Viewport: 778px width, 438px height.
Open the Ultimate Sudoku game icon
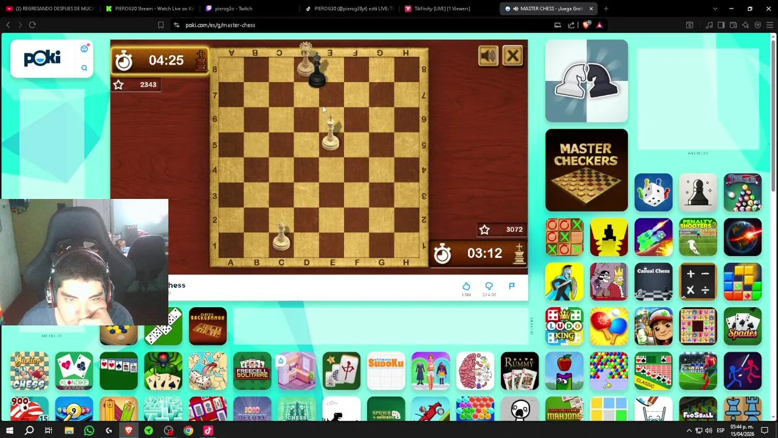[x=386, y=371]
